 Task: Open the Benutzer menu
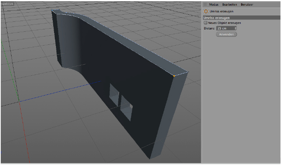coord(247,4)
